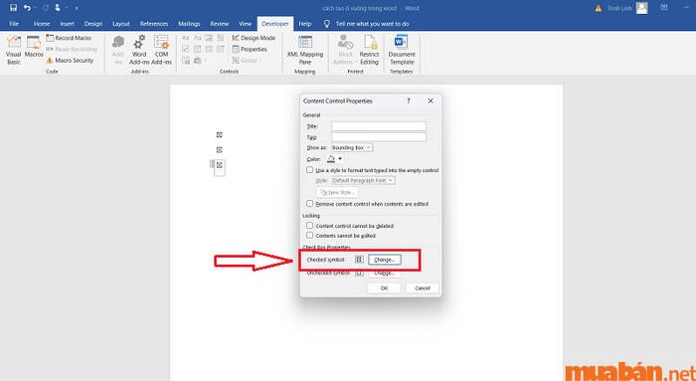Open Restrict Editing pane
Screen dimensions: 696x381
369,50
